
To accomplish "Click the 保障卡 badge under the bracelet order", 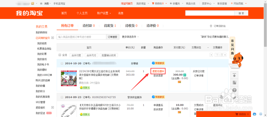I will pyautogui.click(x=85, y=114).
